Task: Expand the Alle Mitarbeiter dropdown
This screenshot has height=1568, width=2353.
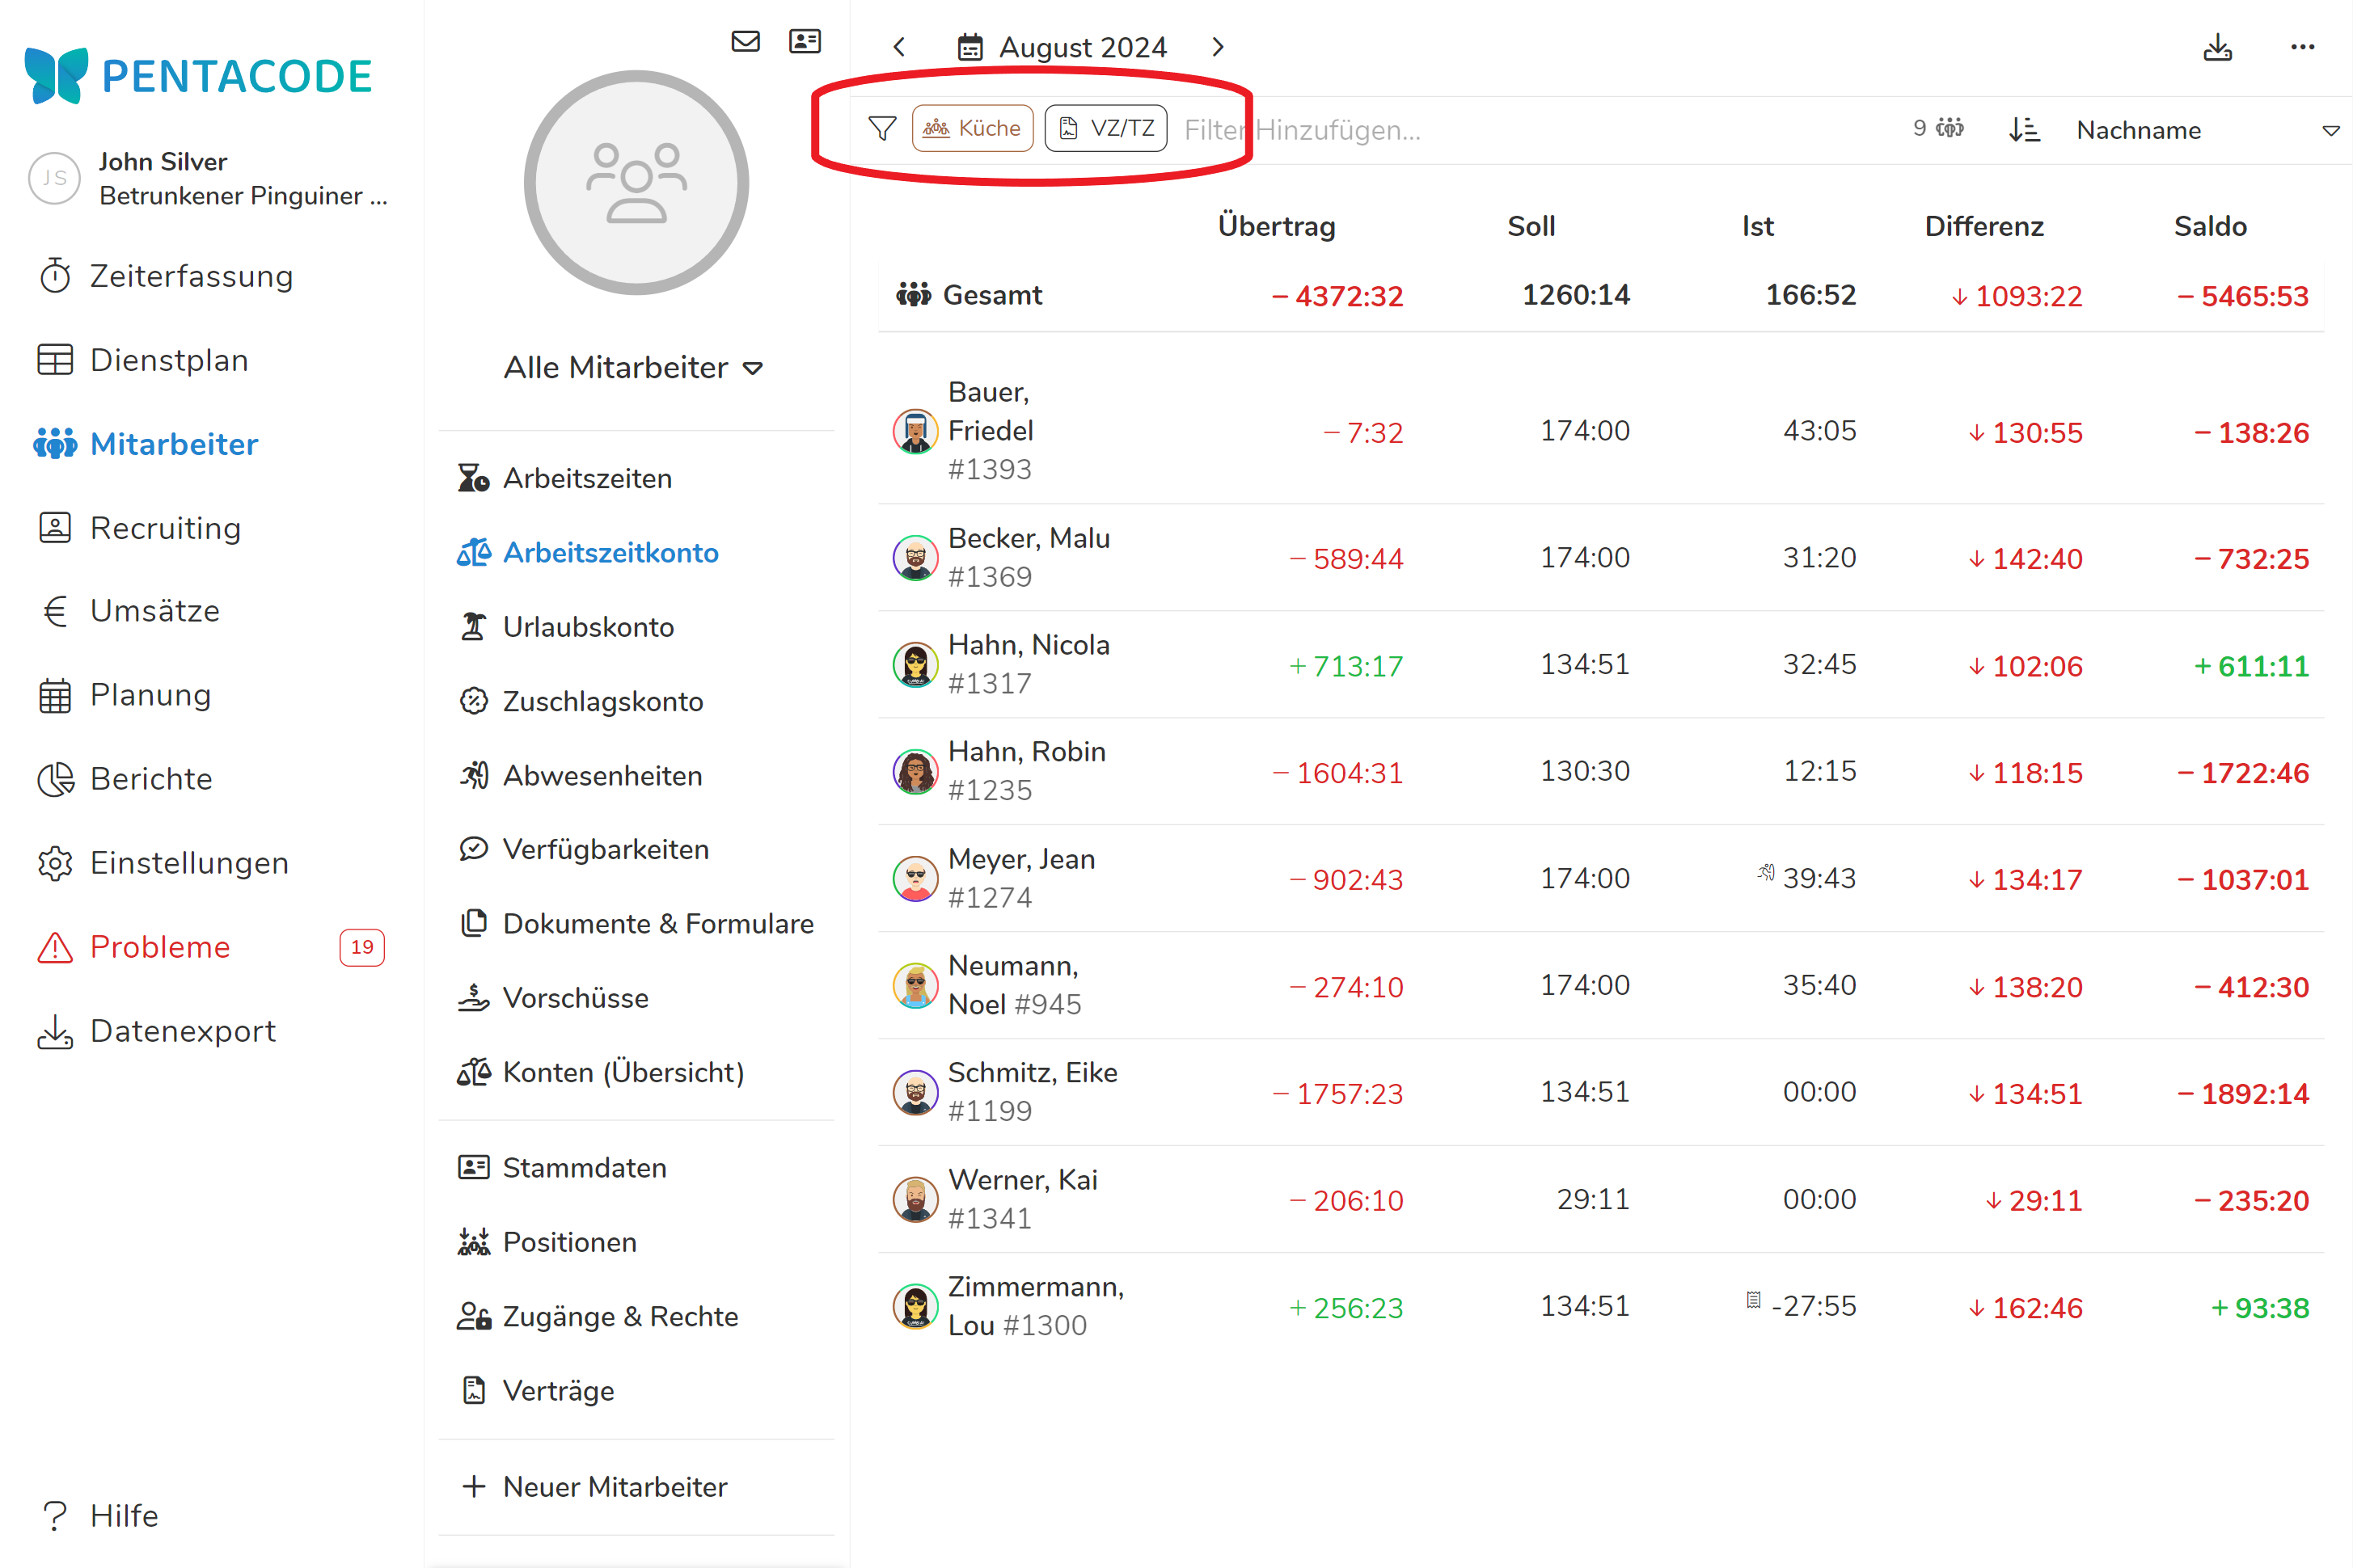Action: 634,368
